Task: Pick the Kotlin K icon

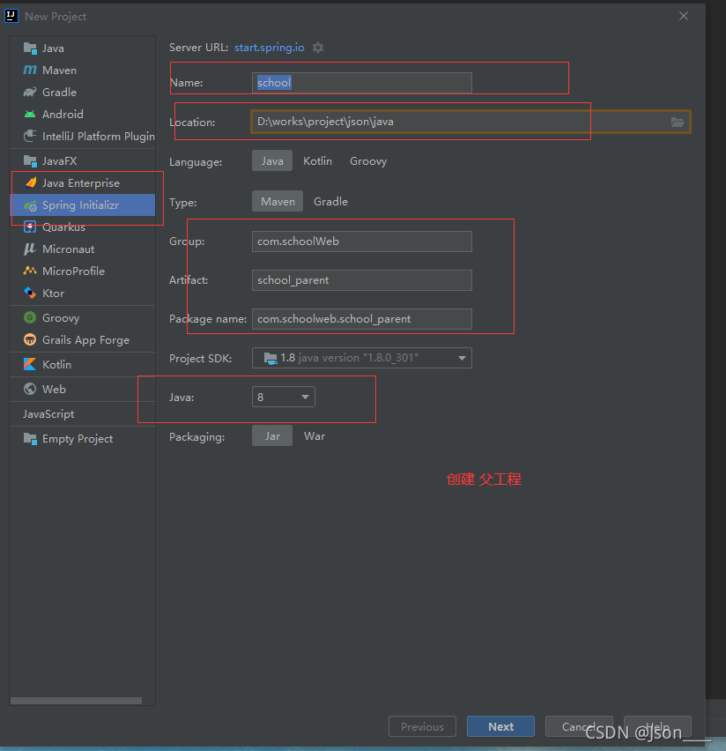Action: 30,365
